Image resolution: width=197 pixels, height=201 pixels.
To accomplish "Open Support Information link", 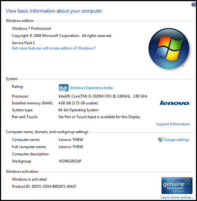I will [173, 124].
